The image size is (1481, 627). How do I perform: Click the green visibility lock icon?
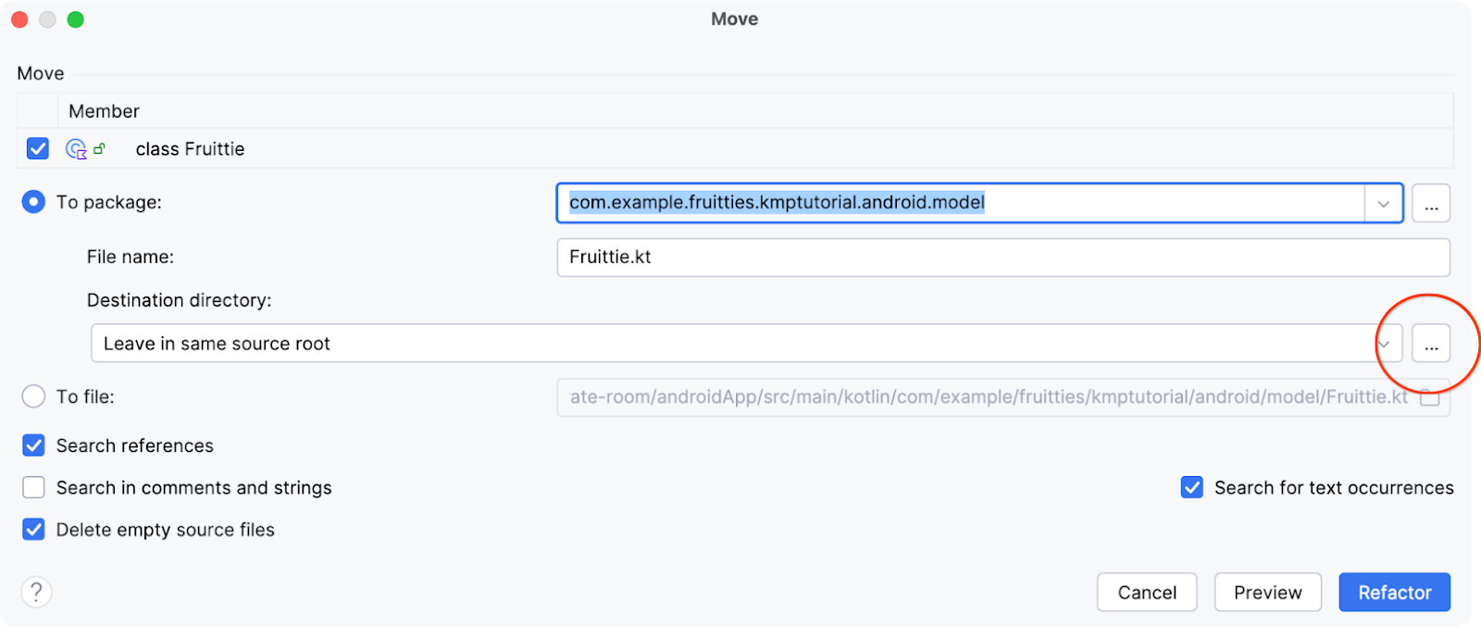[x=100, y=148]
